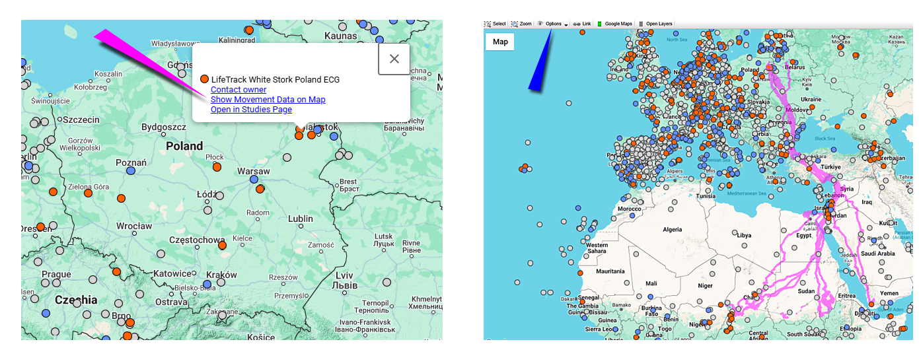The image size is (919, 344).
Task: Click the gray marker near Libya label
Action: click(737, 233)
